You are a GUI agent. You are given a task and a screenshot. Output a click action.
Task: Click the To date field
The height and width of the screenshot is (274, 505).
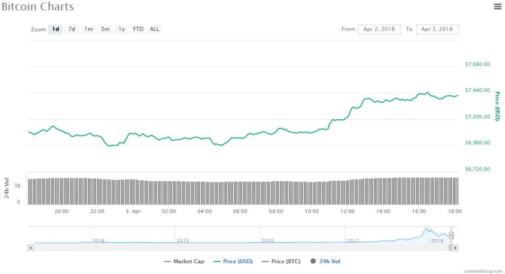(x=437, y=29)
